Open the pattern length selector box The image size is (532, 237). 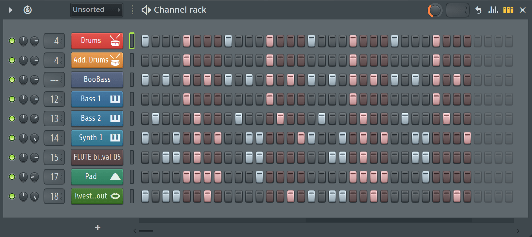pos(458,10)
